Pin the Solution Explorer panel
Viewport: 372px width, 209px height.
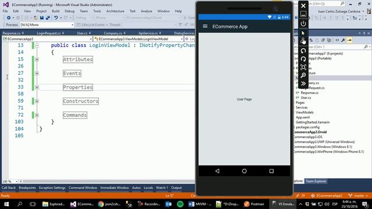point(364,34)
